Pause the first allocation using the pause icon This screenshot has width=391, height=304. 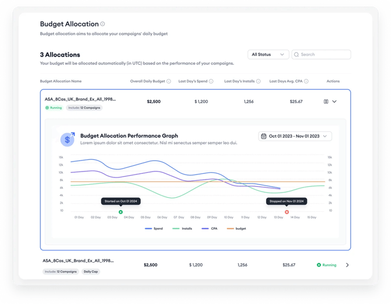(x=326, y=102)
